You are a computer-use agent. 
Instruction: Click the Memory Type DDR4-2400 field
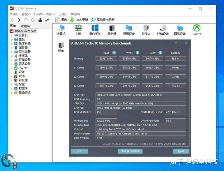[x=141, y=125]
